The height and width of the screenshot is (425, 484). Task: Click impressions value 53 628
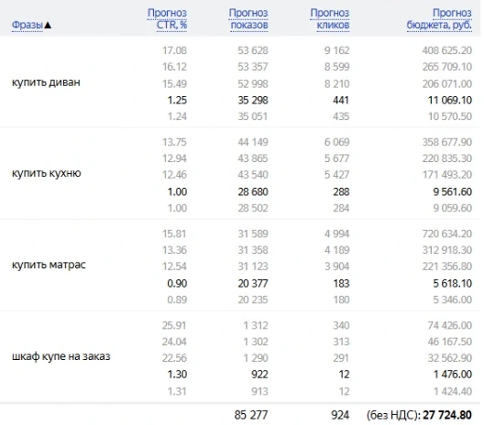point(253,50)
